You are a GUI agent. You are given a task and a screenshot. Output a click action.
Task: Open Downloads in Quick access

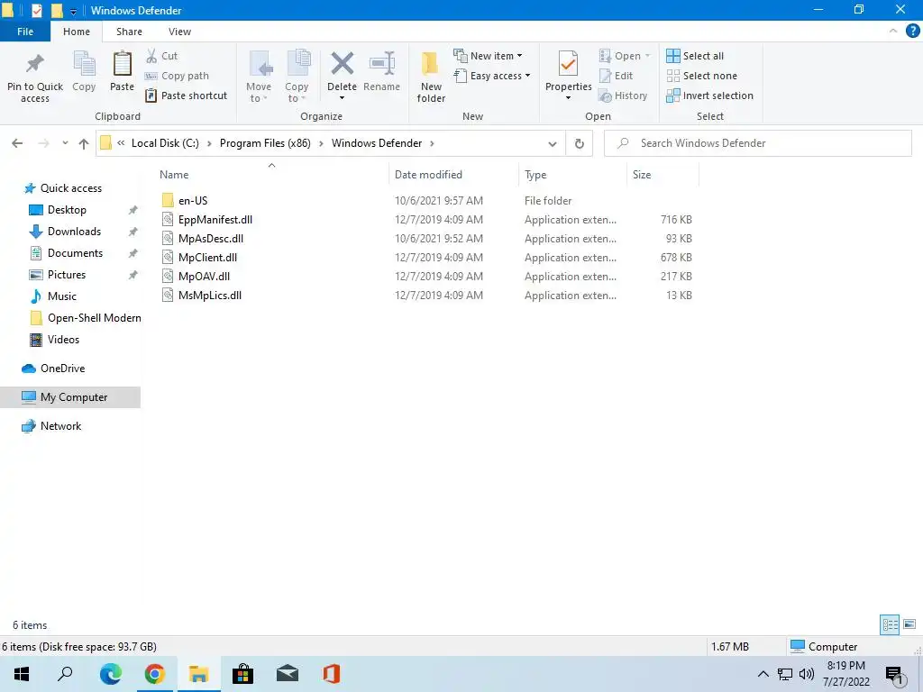coord(74,232)
